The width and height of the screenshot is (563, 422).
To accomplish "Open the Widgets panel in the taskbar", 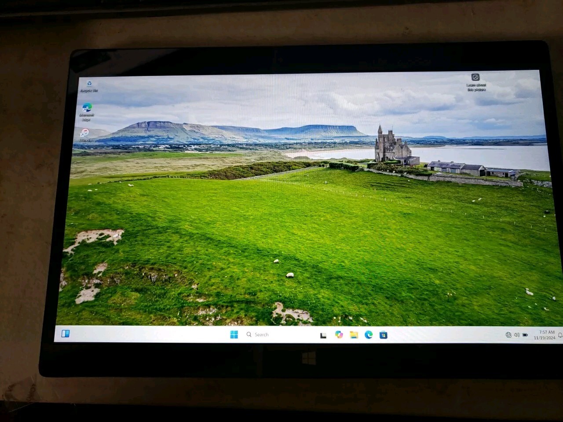I will pyautogui.click(x=66, y=334).
